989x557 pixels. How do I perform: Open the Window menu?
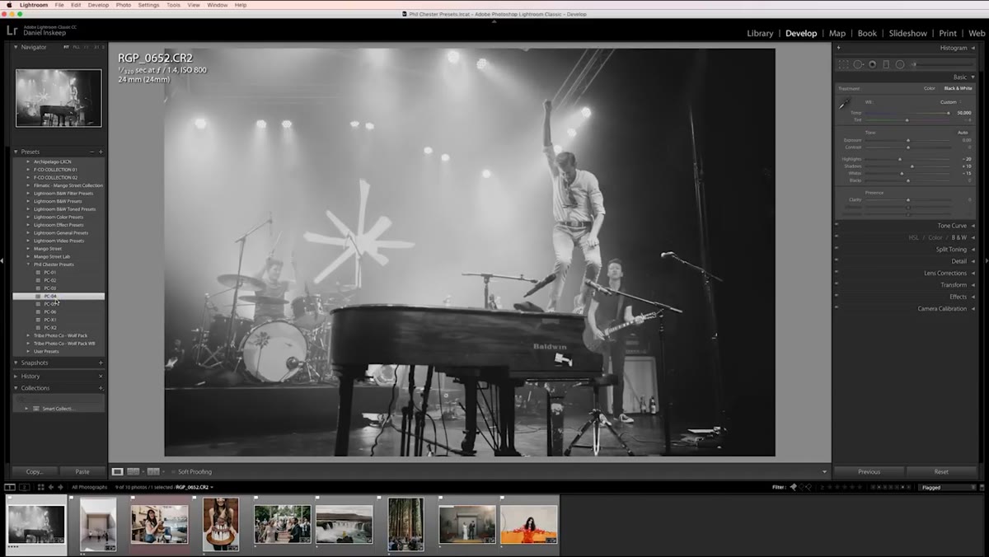coord(218,5)
